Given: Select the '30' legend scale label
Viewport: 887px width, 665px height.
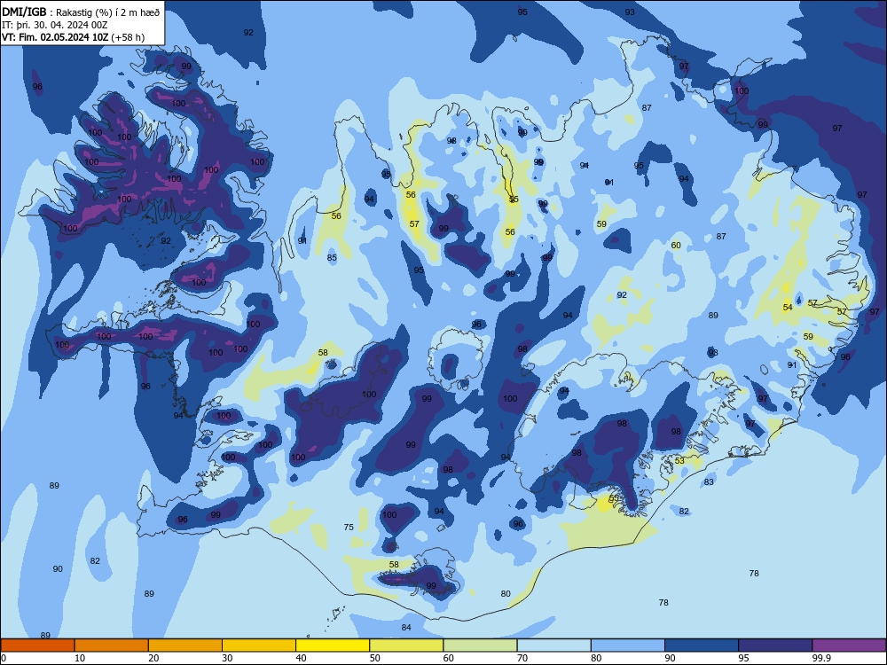Looking at the screenshot, I should pos(227,658).
